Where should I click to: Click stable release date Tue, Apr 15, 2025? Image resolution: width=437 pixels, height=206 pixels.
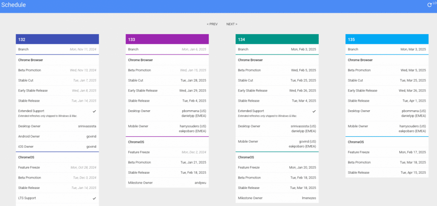click(414, 173)
